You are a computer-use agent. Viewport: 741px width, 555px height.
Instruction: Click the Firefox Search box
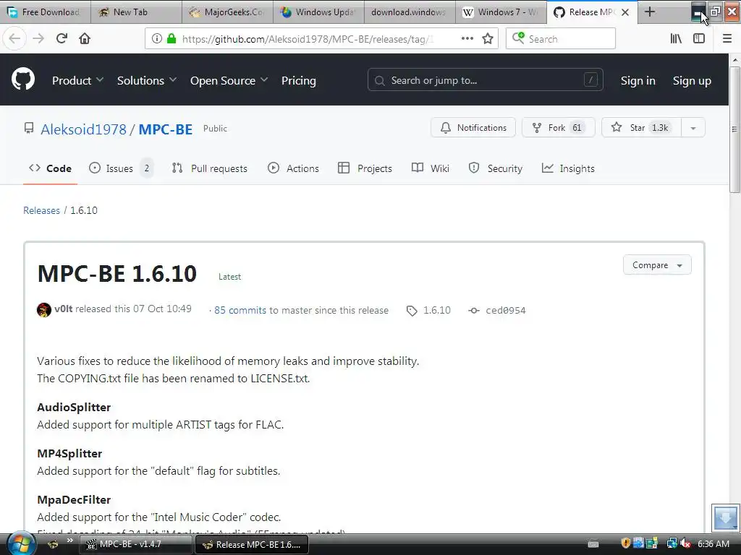[x=561, y=39]
